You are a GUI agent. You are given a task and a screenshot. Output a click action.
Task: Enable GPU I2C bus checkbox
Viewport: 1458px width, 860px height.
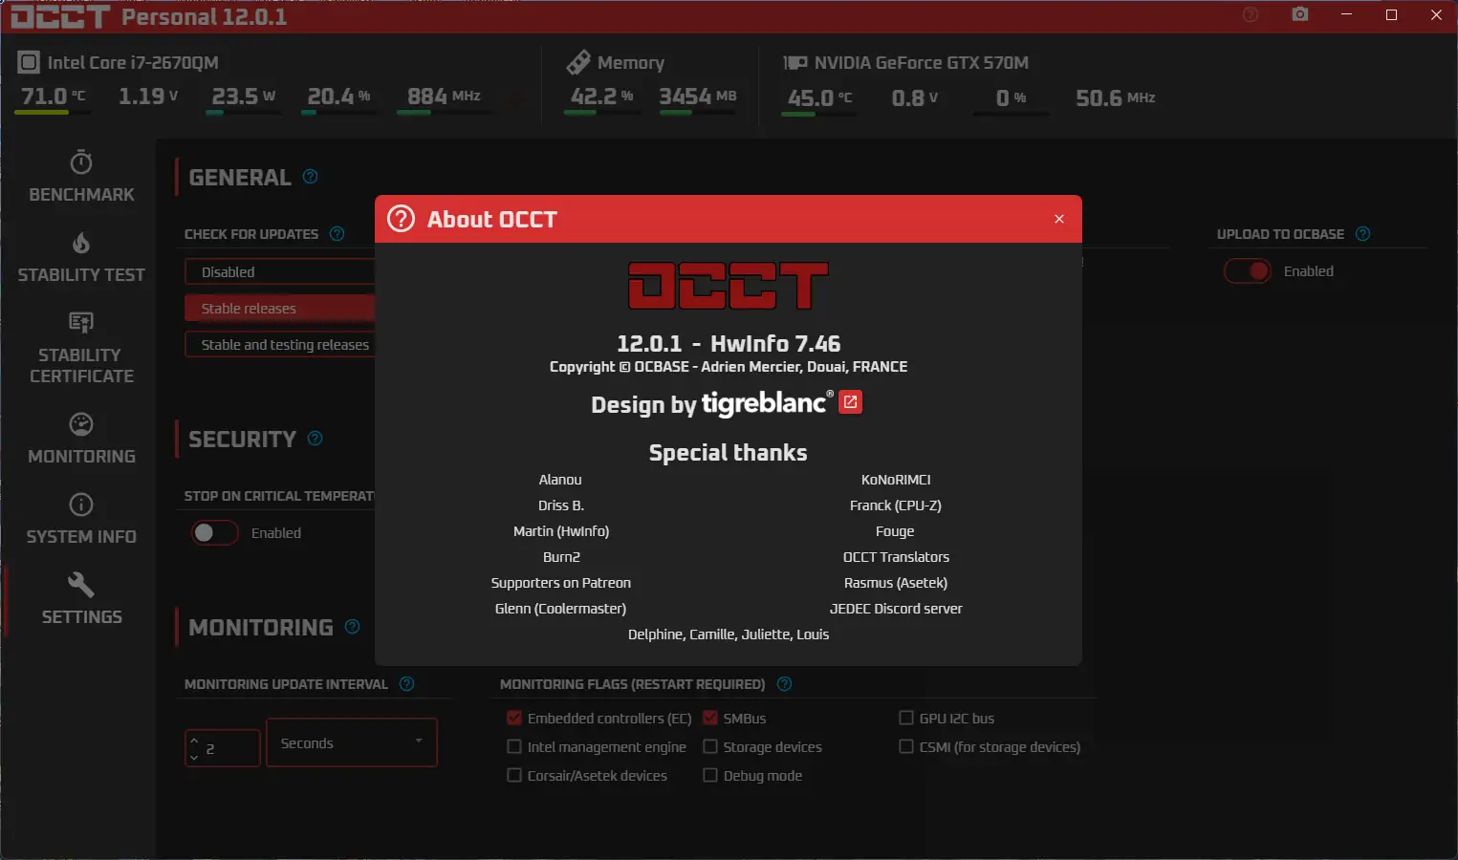click(906, 718)
